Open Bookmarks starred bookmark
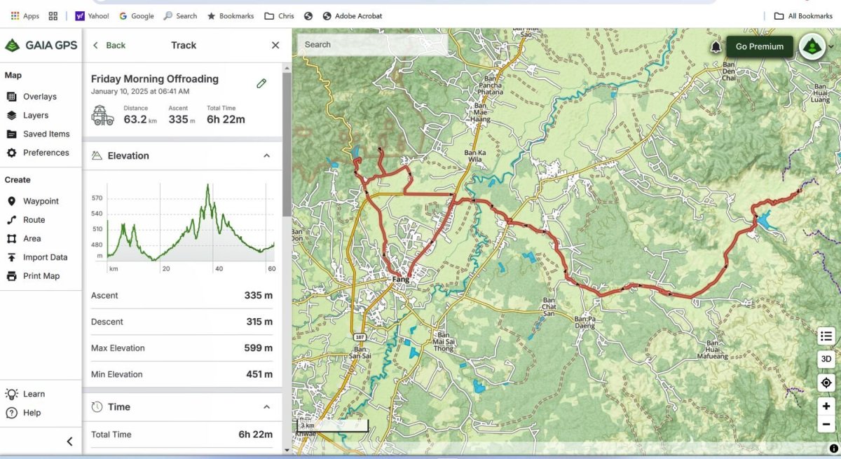The height and width of the screenshot is (459, 841). click(x=231, y=15)
